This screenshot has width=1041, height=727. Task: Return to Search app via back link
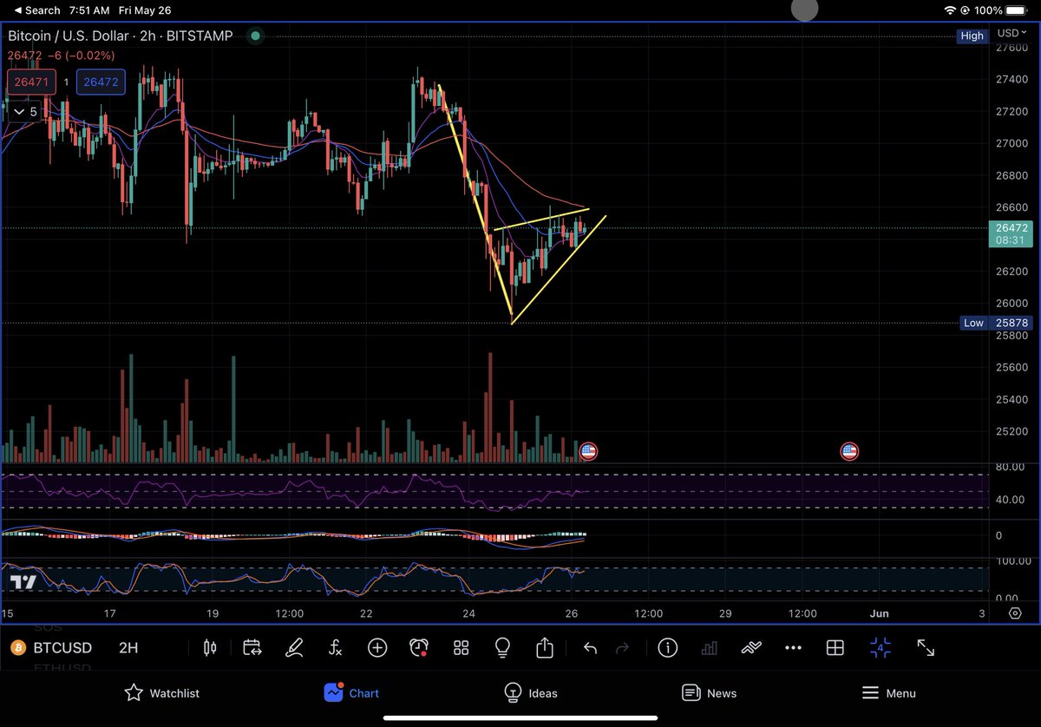tap(36, 10)
